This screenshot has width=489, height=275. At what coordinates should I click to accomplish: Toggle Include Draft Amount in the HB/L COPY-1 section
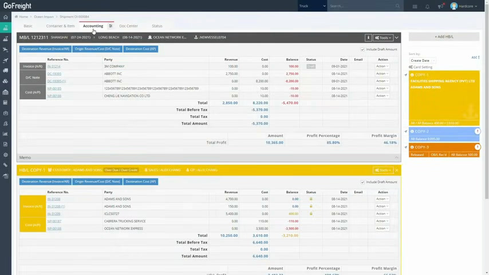coord(362,182)
